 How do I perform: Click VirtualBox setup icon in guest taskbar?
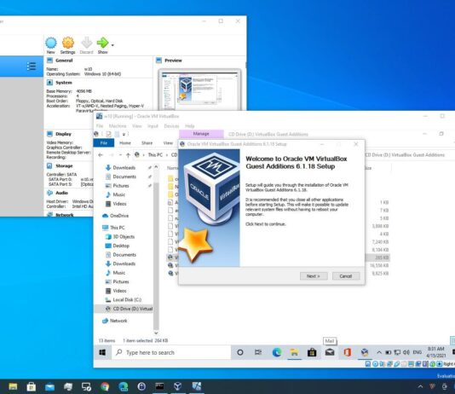click(365, 352)
